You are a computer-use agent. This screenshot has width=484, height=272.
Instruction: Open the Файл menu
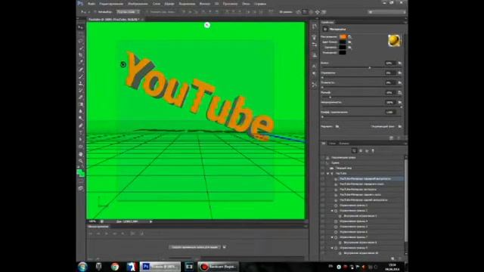pos(91,4)
